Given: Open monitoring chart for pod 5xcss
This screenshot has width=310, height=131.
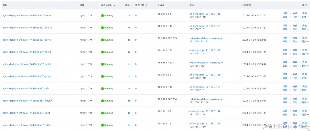Looking at the screenshot, I should 129,15.
